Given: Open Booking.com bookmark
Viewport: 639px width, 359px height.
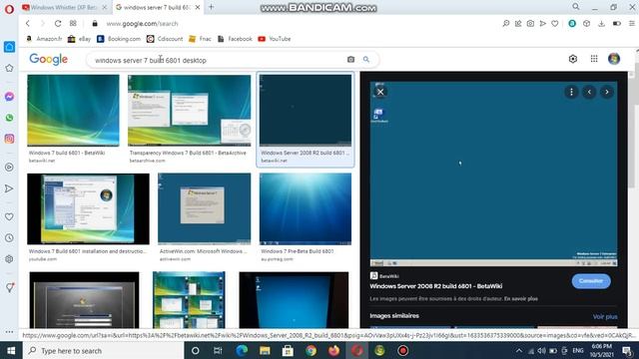Looking at the screenshot, I should pyautogui.click(x=119, y=39).
